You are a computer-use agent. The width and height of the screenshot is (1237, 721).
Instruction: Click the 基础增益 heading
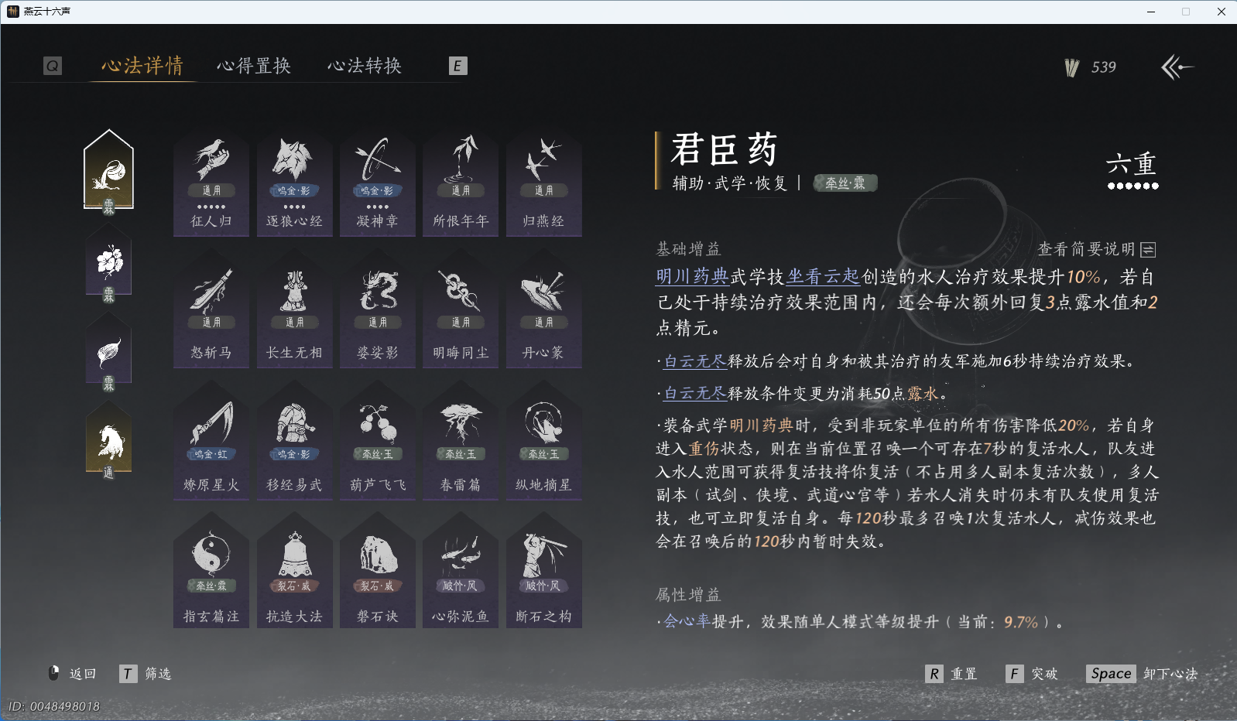pyautogui.click(x=688, y=249)
